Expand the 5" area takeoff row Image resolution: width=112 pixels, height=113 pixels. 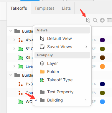[x=14, y=49]
